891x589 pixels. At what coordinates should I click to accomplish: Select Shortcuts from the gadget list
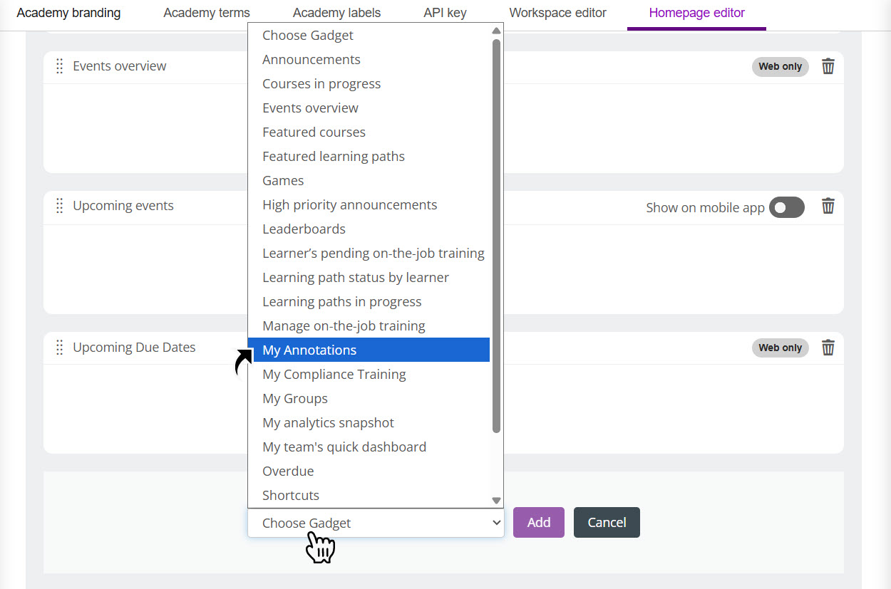pos(368,495)
